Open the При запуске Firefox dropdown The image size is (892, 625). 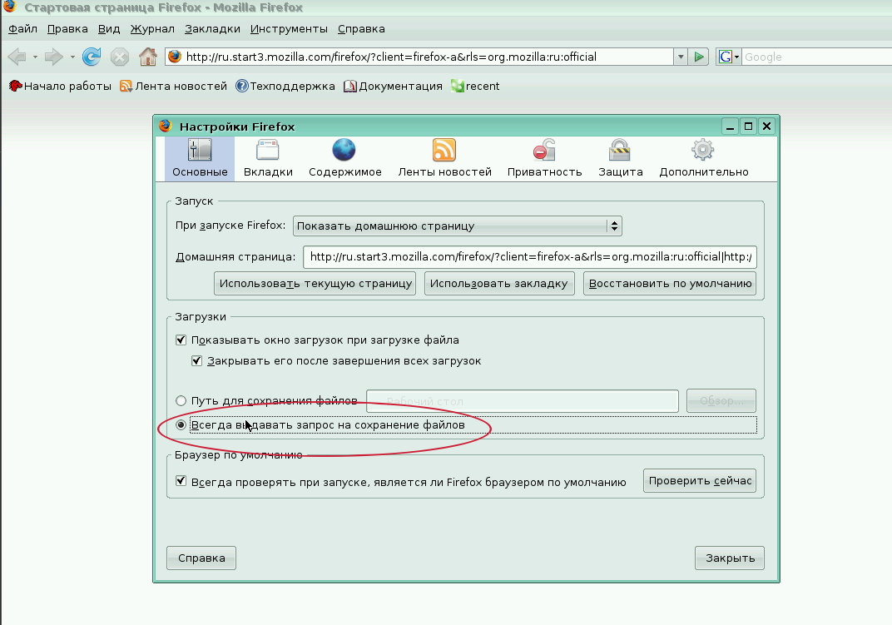pyautogui.click(x=457, y=226)
